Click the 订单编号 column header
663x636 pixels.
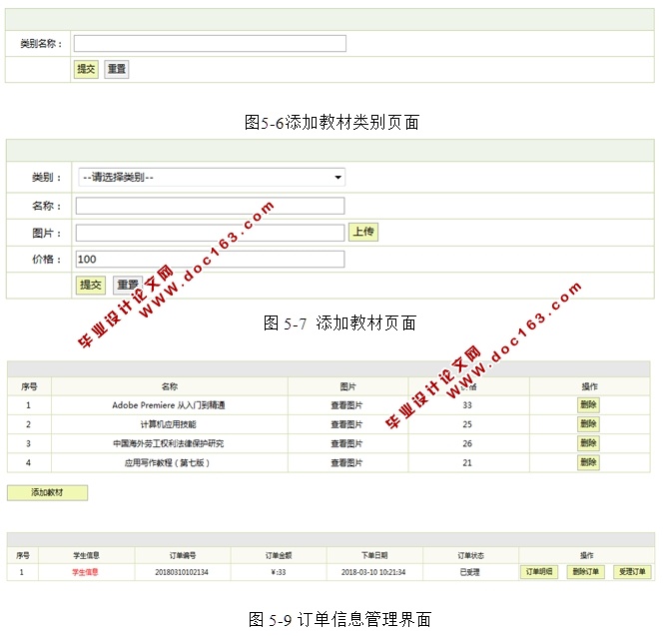click(x=183, y=555)
